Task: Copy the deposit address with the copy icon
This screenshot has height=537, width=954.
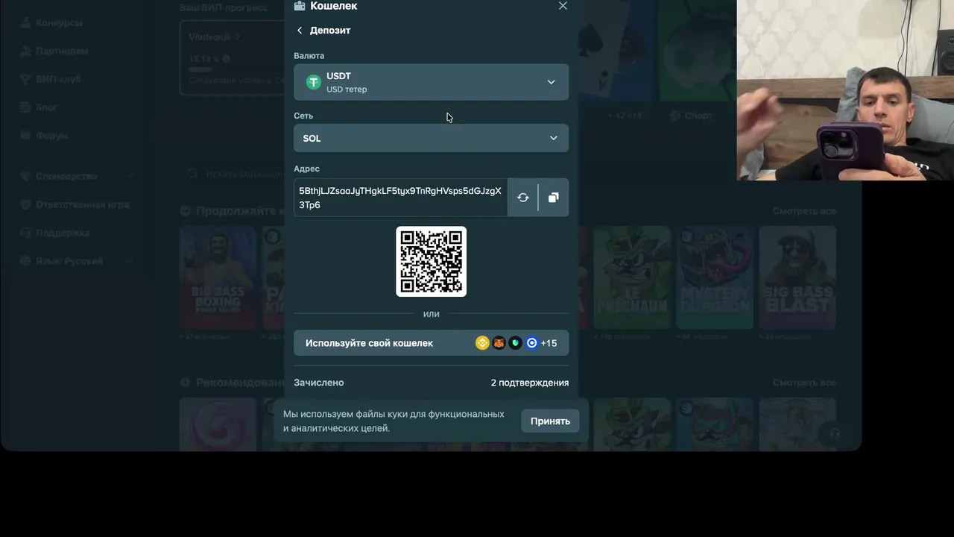Action: click(x=553, y=198)
